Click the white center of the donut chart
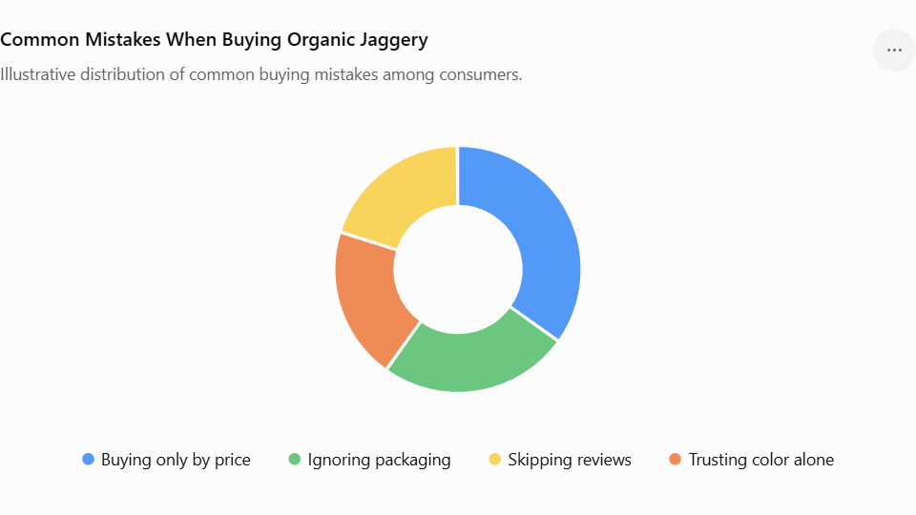 click(458, 269)
